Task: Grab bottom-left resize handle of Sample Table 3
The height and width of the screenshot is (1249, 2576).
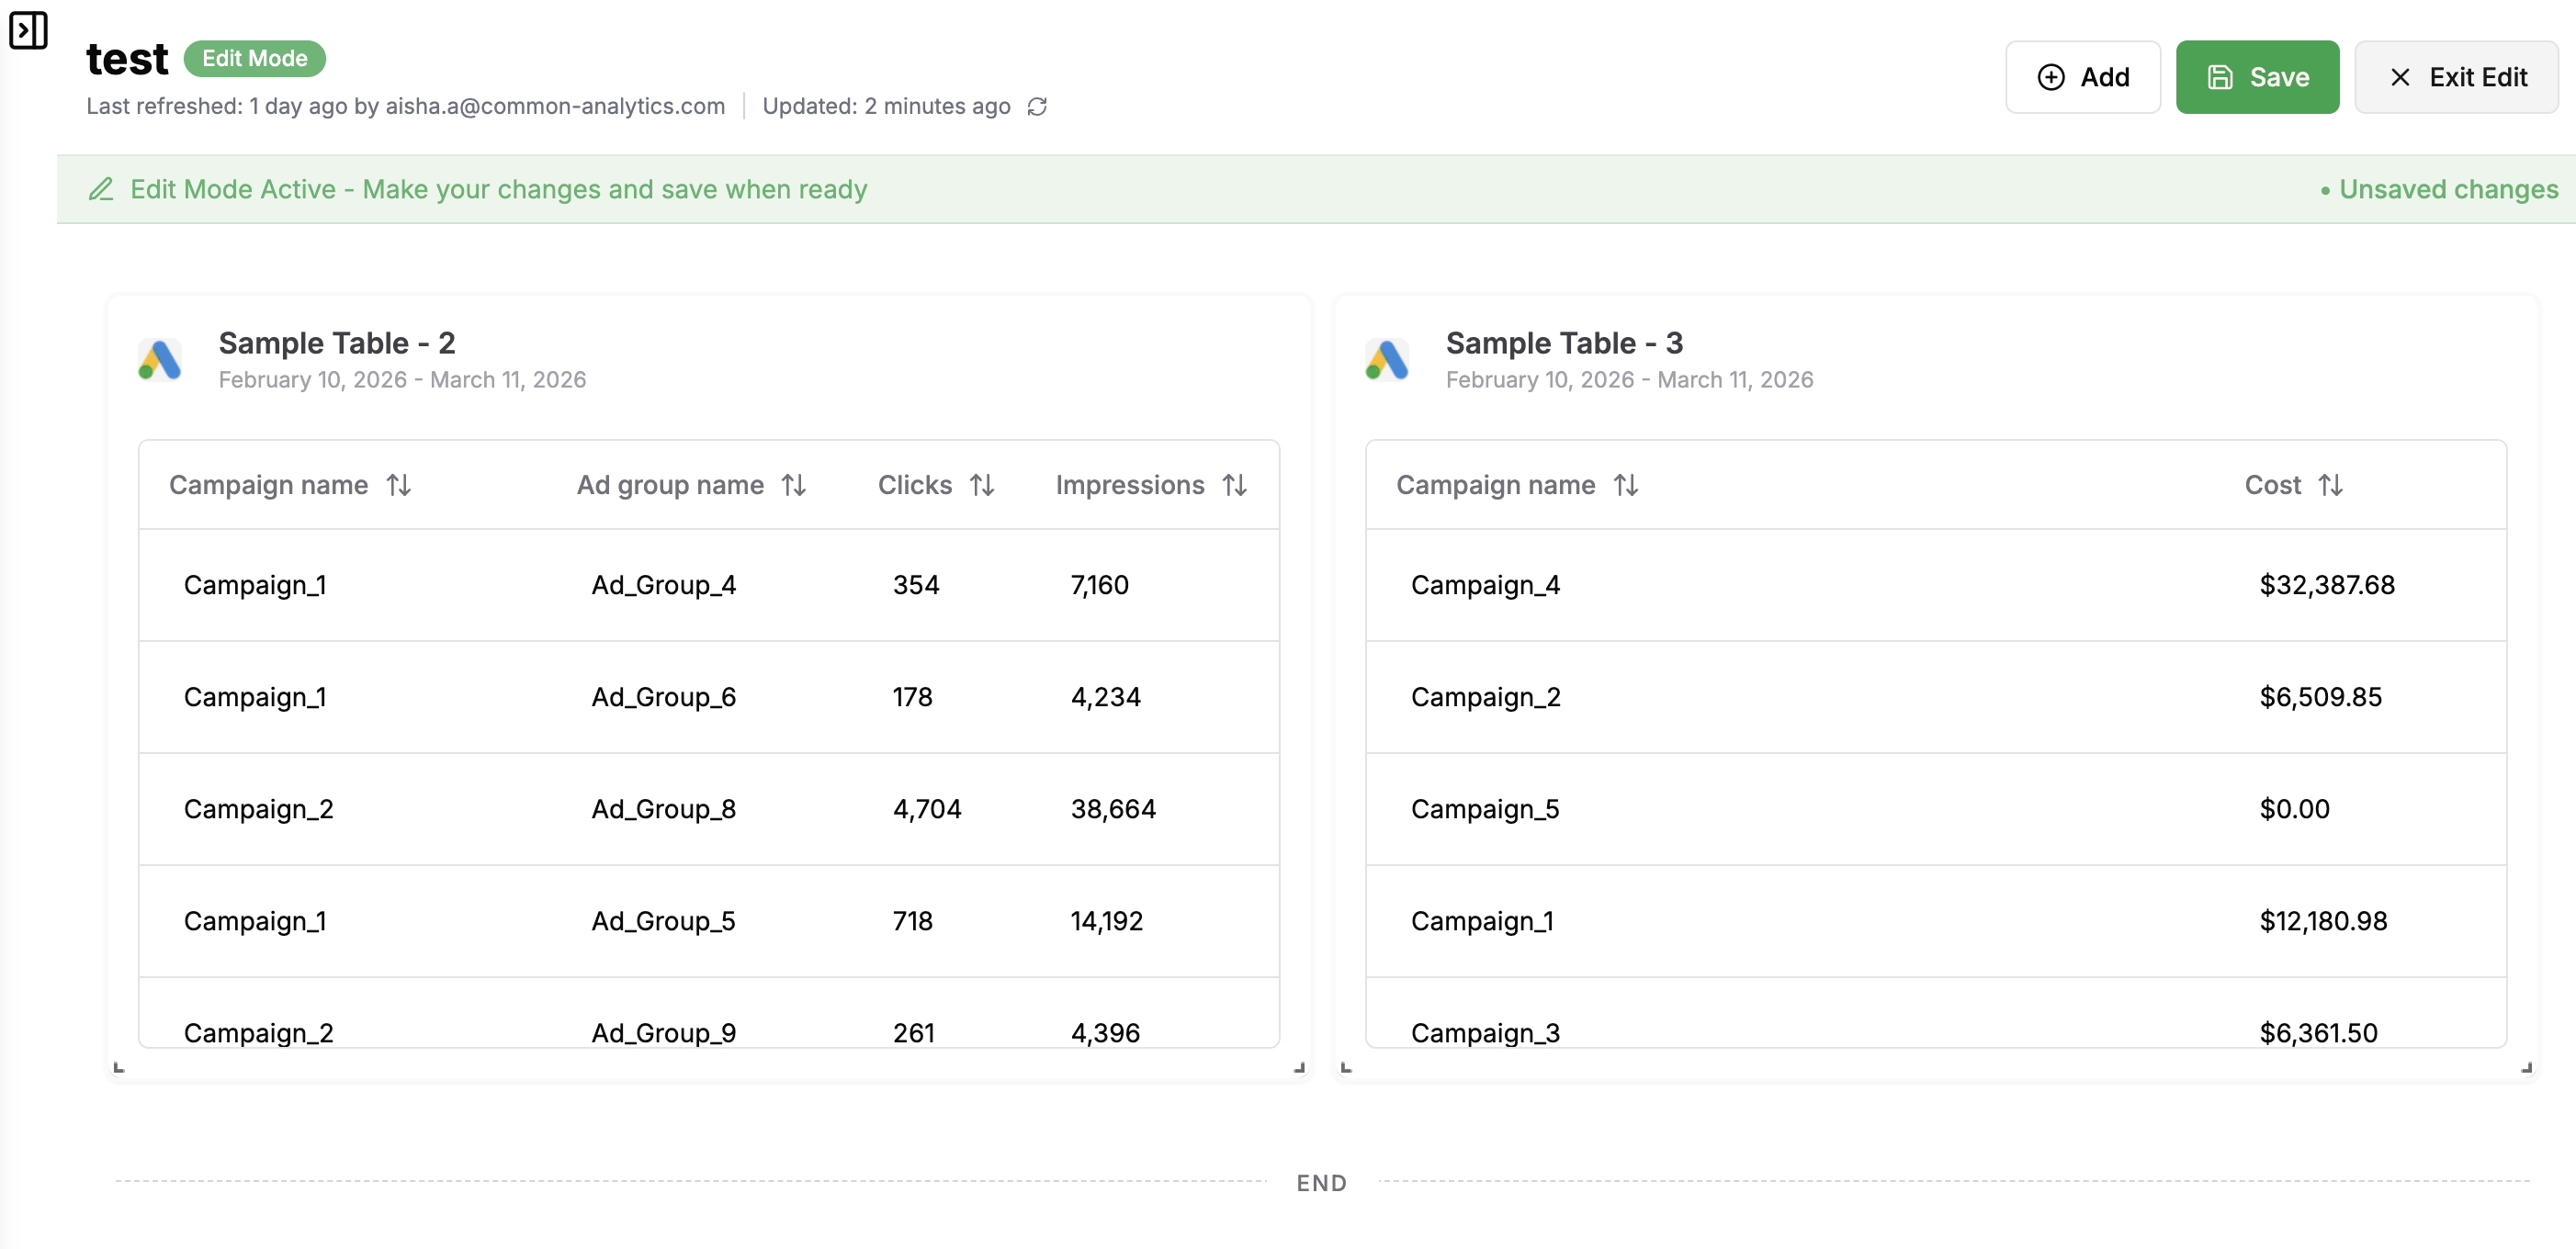Action: [x=1346, y=1067]
